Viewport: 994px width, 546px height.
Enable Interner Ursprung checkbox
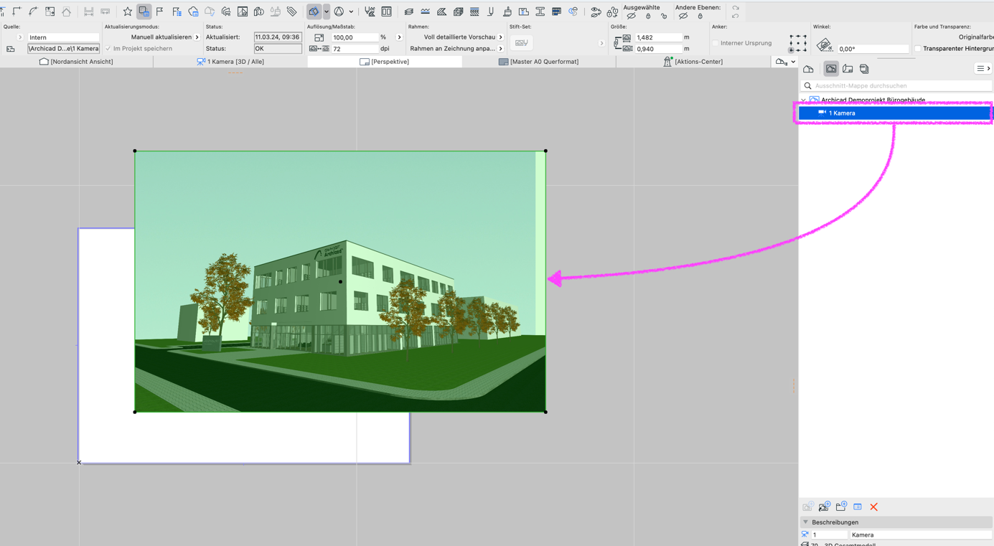pos(716,43)
